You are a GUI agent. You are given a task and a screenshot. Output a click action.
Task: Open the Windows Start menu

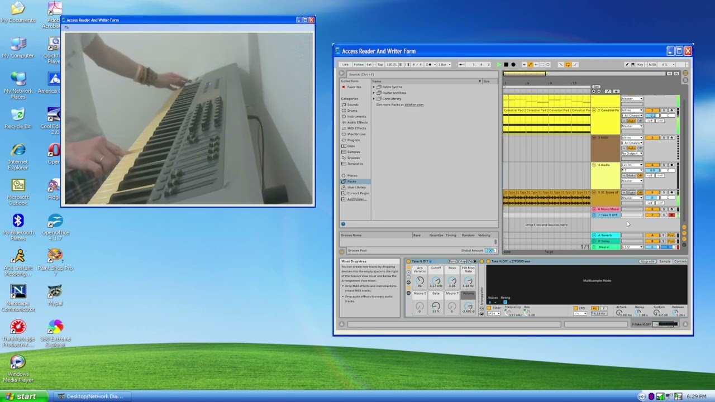point(22,396)
